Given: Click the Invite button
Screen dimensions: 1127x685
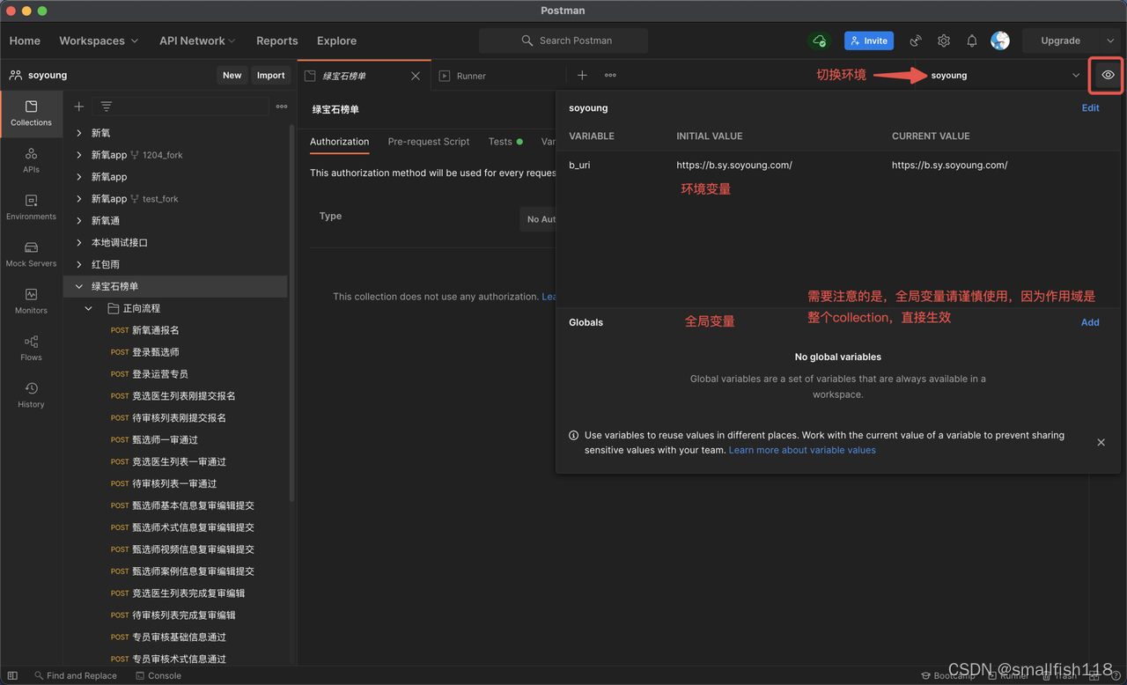Looking at the screenshot, I should coord(869,41).
